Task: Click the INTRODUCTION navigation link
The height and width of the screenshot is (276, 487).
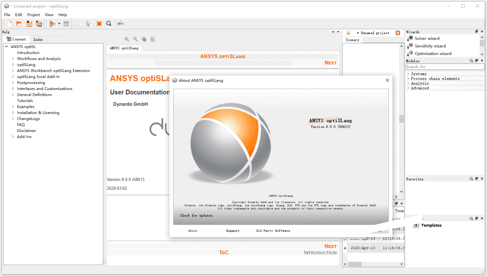Action: click(320, 253)
